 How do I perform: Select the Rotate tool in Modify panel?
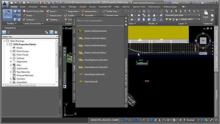coord(149,11)
